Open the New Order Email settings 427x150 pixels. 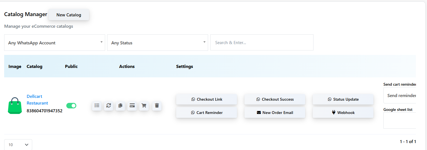[x=275, y=113]
